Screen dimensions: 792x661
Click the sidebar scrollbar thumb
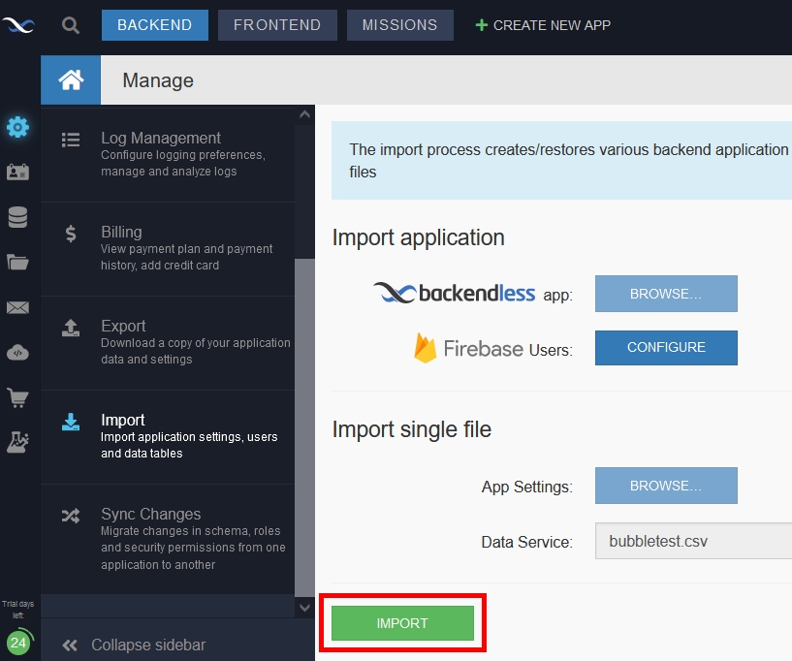tap(304, 427)
